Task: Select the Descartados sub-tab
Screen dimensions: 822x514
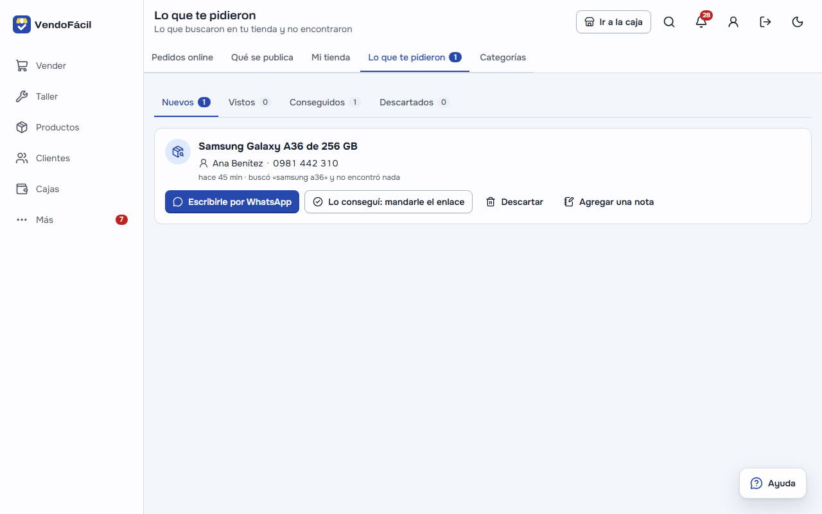Action: (x=415, y=102)
